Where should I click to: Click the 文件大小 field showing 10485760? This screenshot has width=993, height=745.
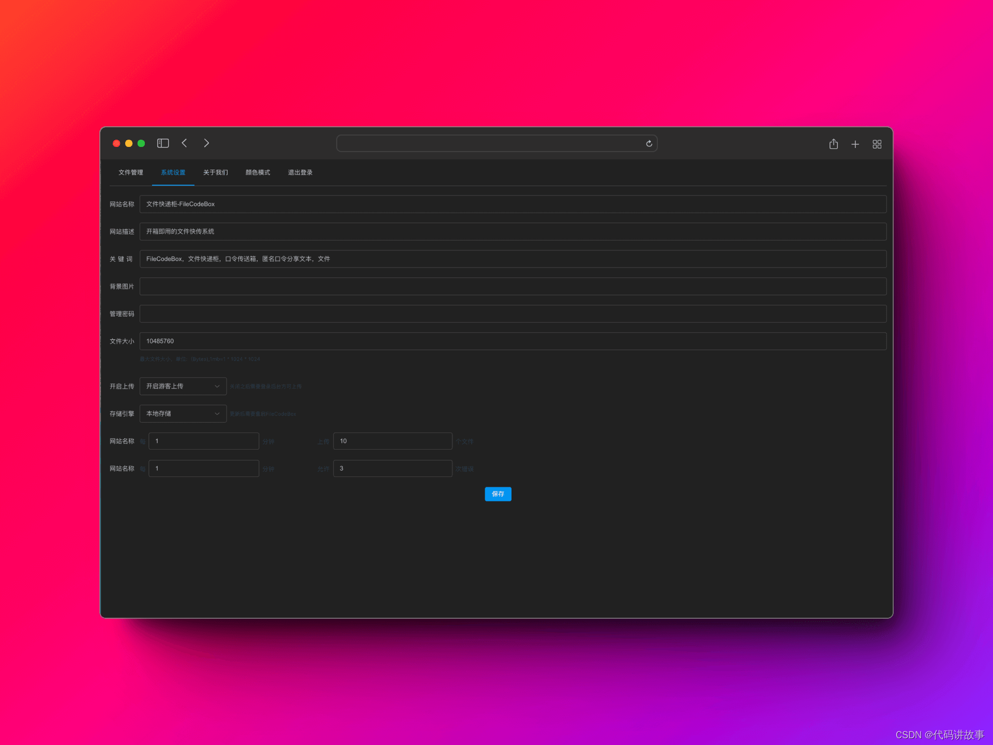(x=513, y=341)
